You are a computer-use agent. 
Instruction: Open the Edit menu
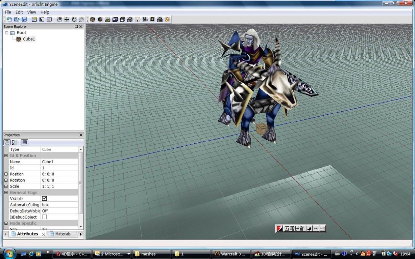pos(19,12)
